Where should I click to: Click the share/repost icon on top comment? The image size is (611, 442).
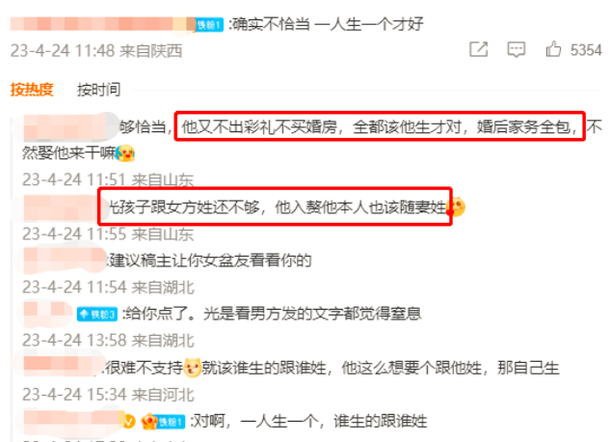479,49
